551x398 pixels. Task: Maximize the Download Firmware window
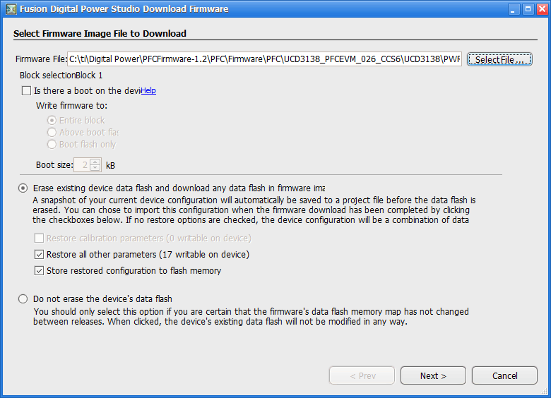(x=528, y=9)
